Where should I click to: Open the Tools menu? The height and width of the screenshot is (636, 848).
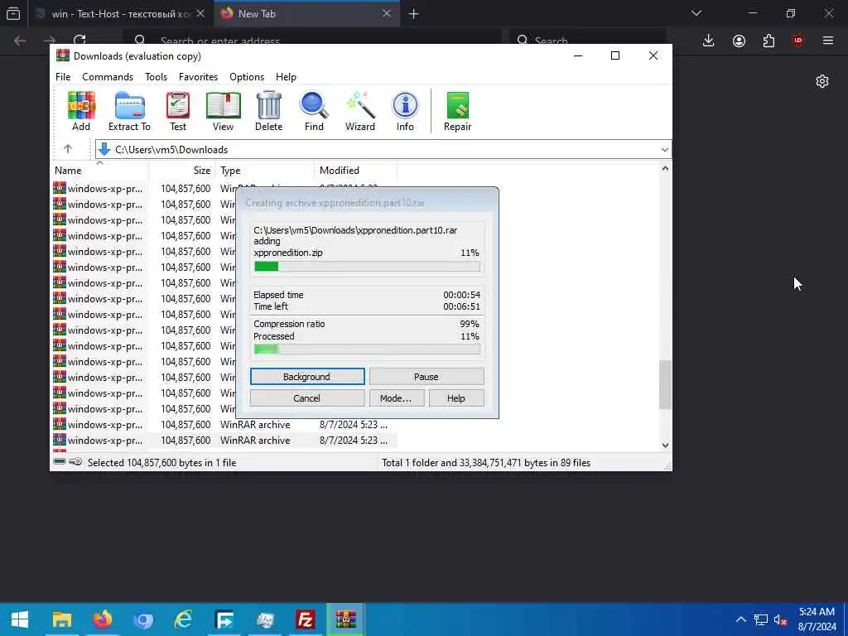coord(156,77)
